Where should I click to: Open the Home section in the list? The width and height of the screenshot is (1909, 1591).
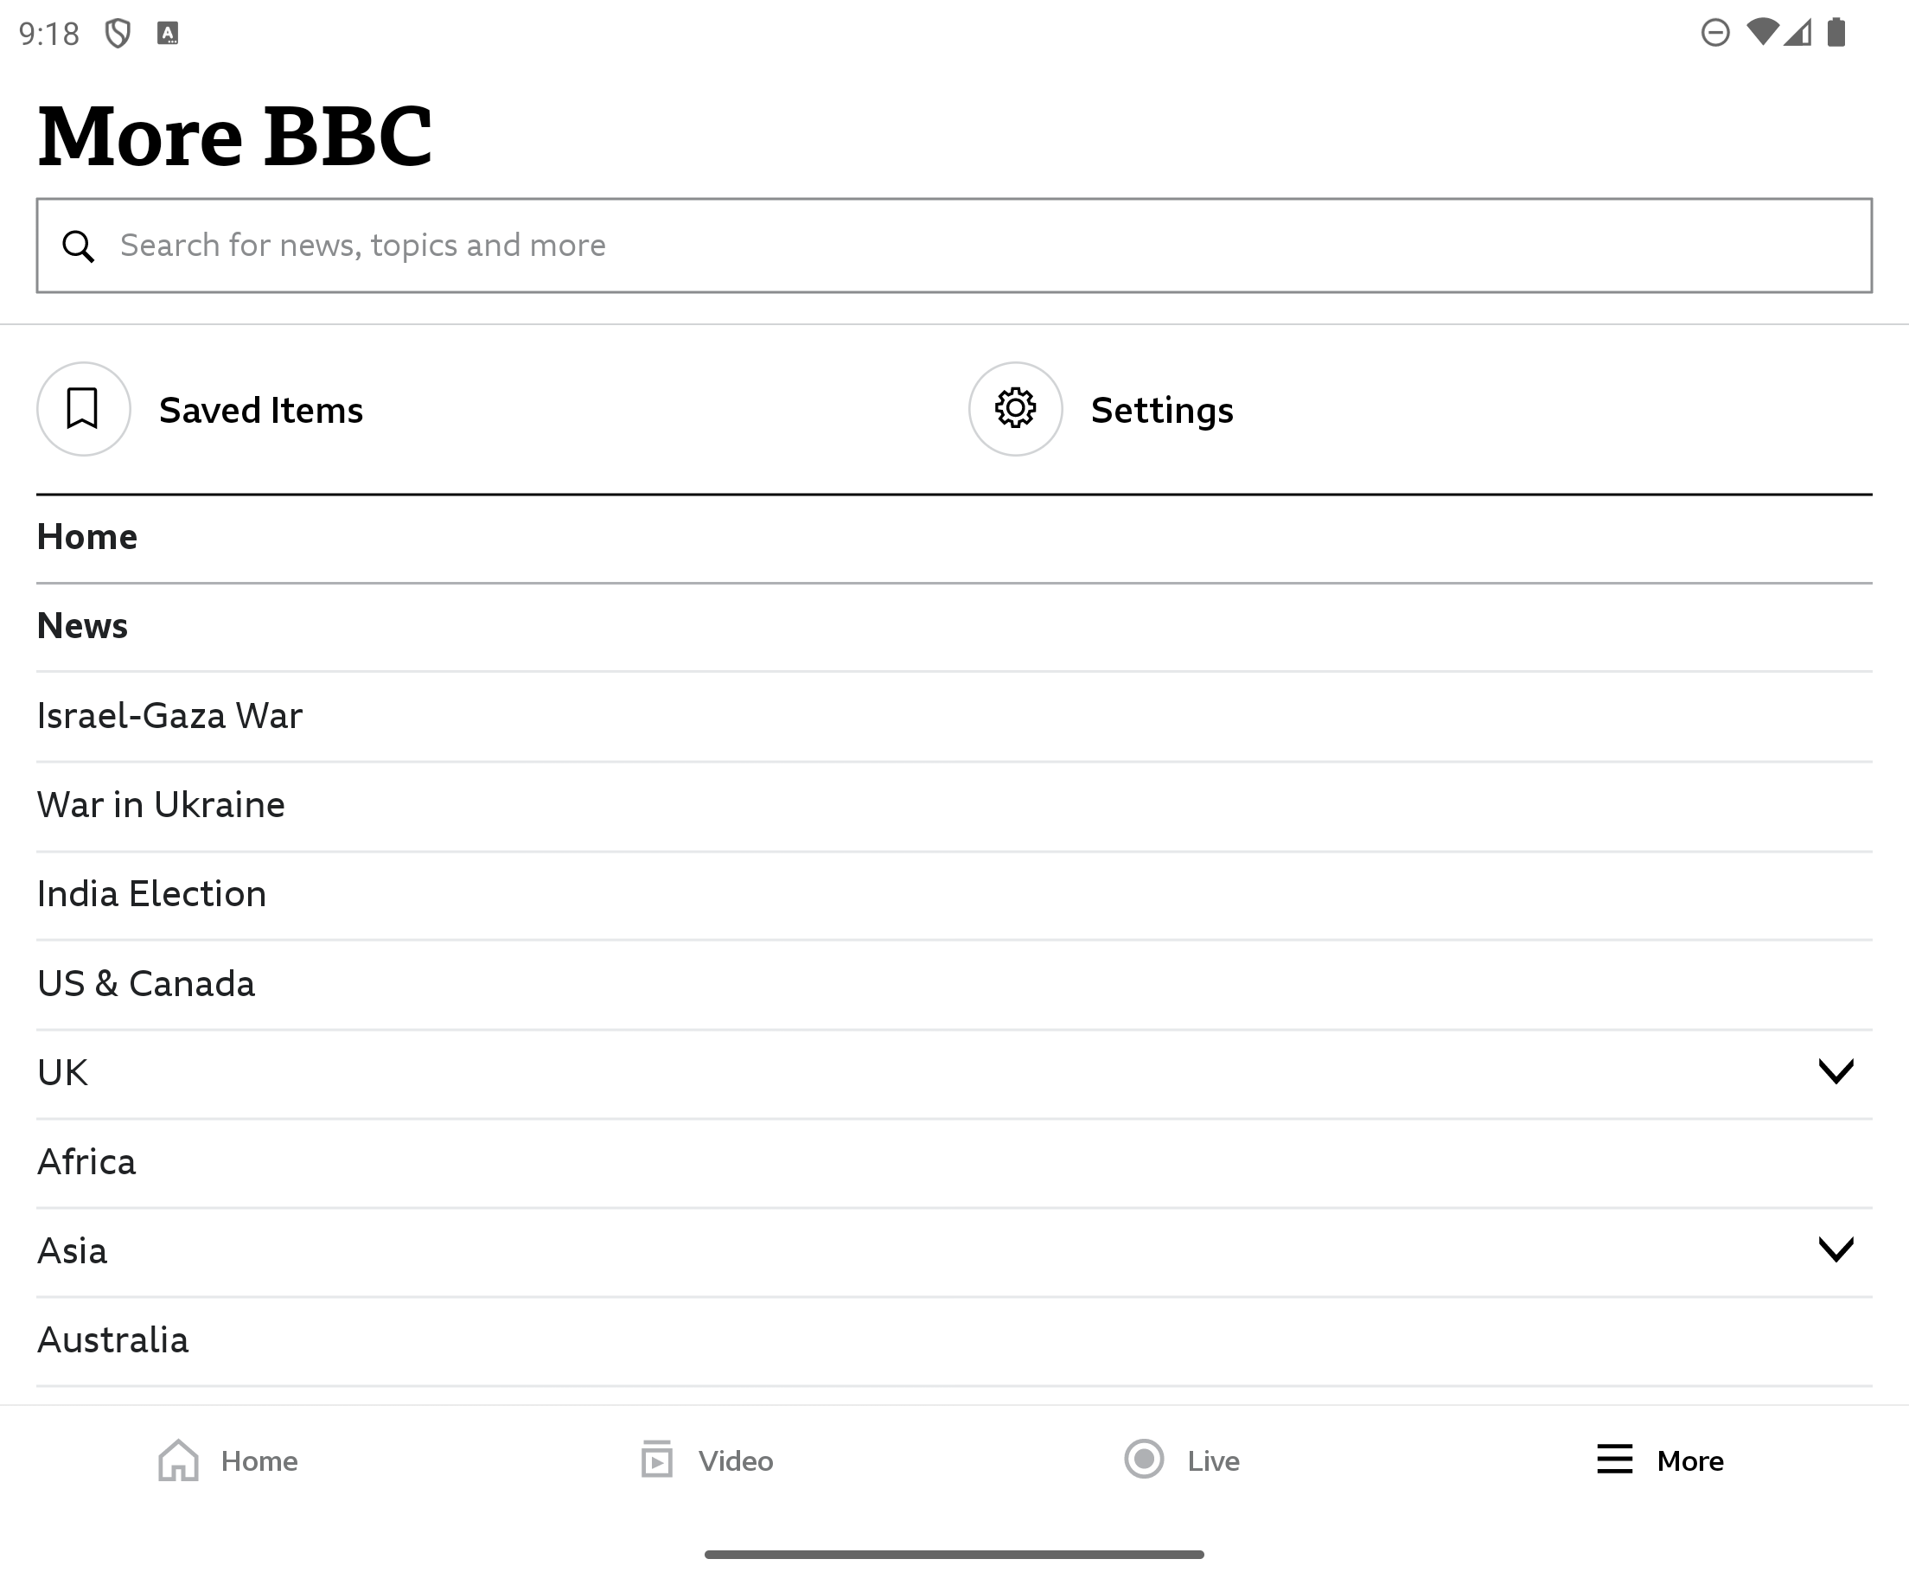click(954, 538)
